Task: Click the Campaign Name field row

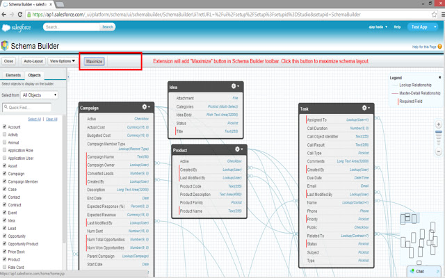Action: tap(118, 156)
